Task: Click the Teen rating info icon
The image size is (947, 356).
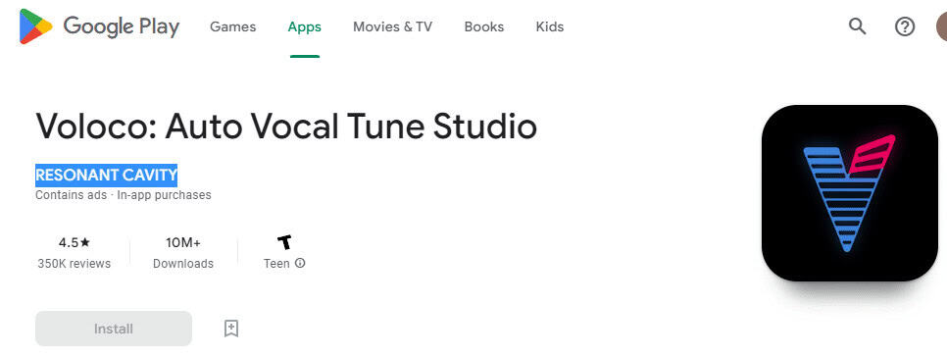Action: point(300,264)
